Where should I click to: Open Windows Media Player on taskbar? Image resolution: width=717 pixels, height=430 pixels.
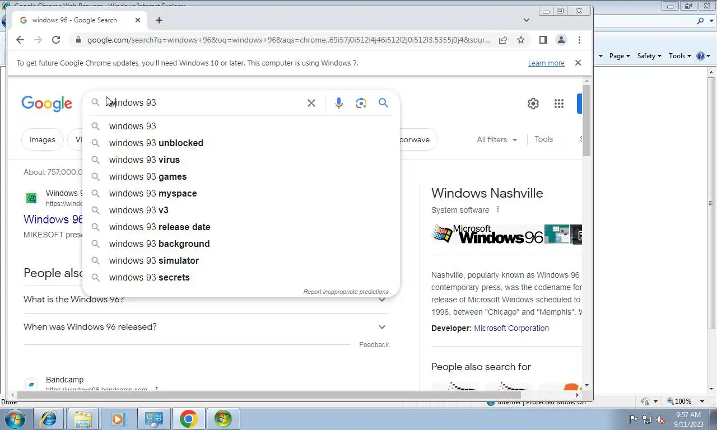118,419
